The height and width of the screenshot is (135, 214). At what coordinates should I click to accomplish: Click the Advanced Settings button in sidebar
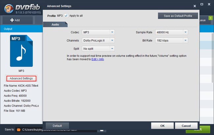click(21, 78)
